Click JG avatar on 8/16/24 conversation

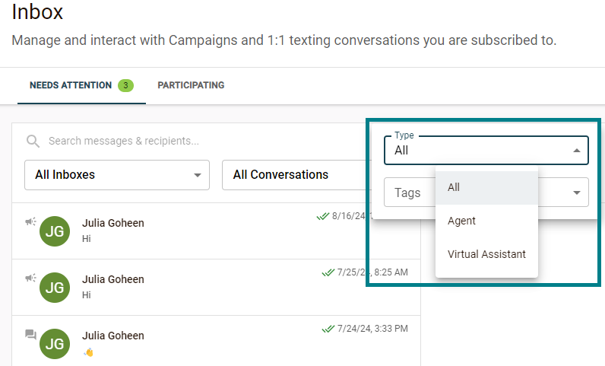tap(54, 231)
